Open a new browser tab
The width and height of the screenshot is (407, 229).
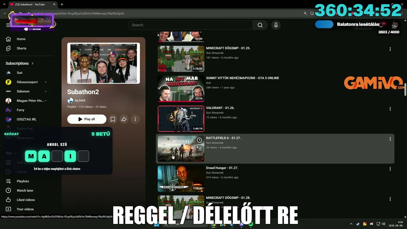pos(62,4)
